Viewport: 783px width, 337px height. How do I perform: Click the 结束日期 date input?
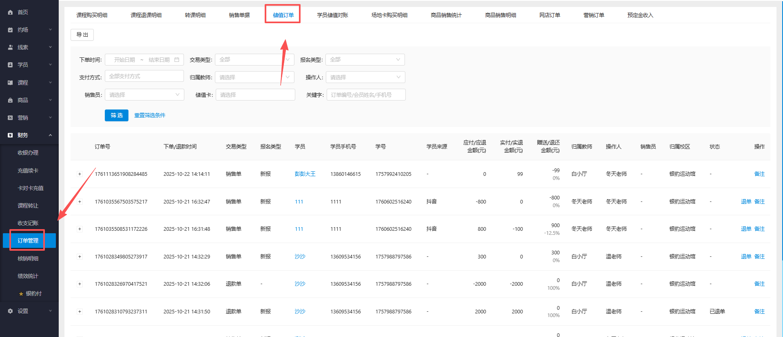click(159, 60)
